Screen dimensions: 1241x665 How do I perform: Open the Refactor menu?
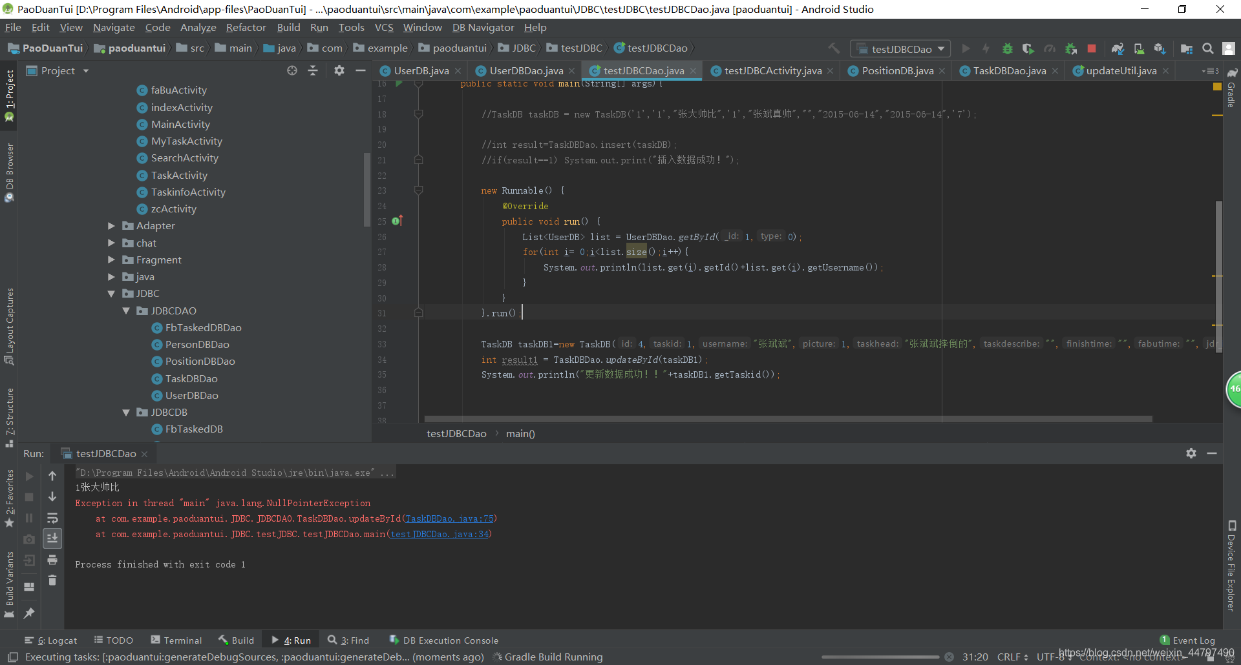click(x=246, y=27)
